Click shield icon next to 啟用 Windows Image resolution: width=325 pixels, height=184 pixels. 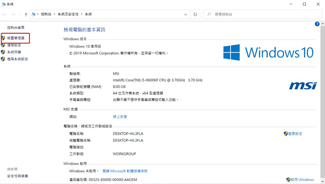point(288,180)
